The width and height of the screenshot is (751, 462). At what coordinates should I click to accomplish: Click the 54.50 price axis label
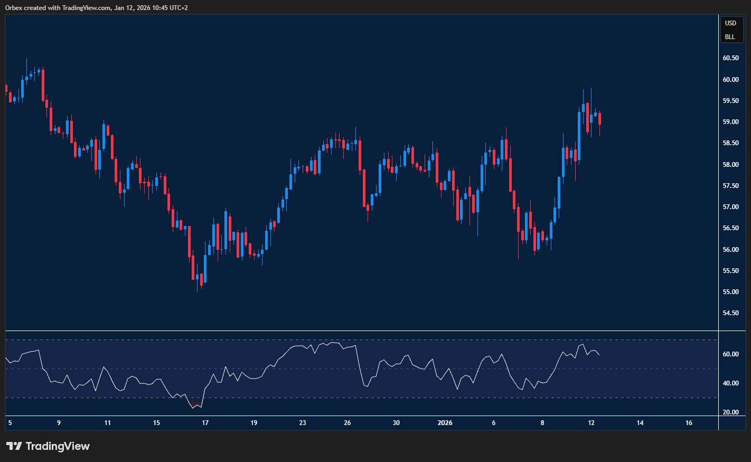tap(730, 313)
